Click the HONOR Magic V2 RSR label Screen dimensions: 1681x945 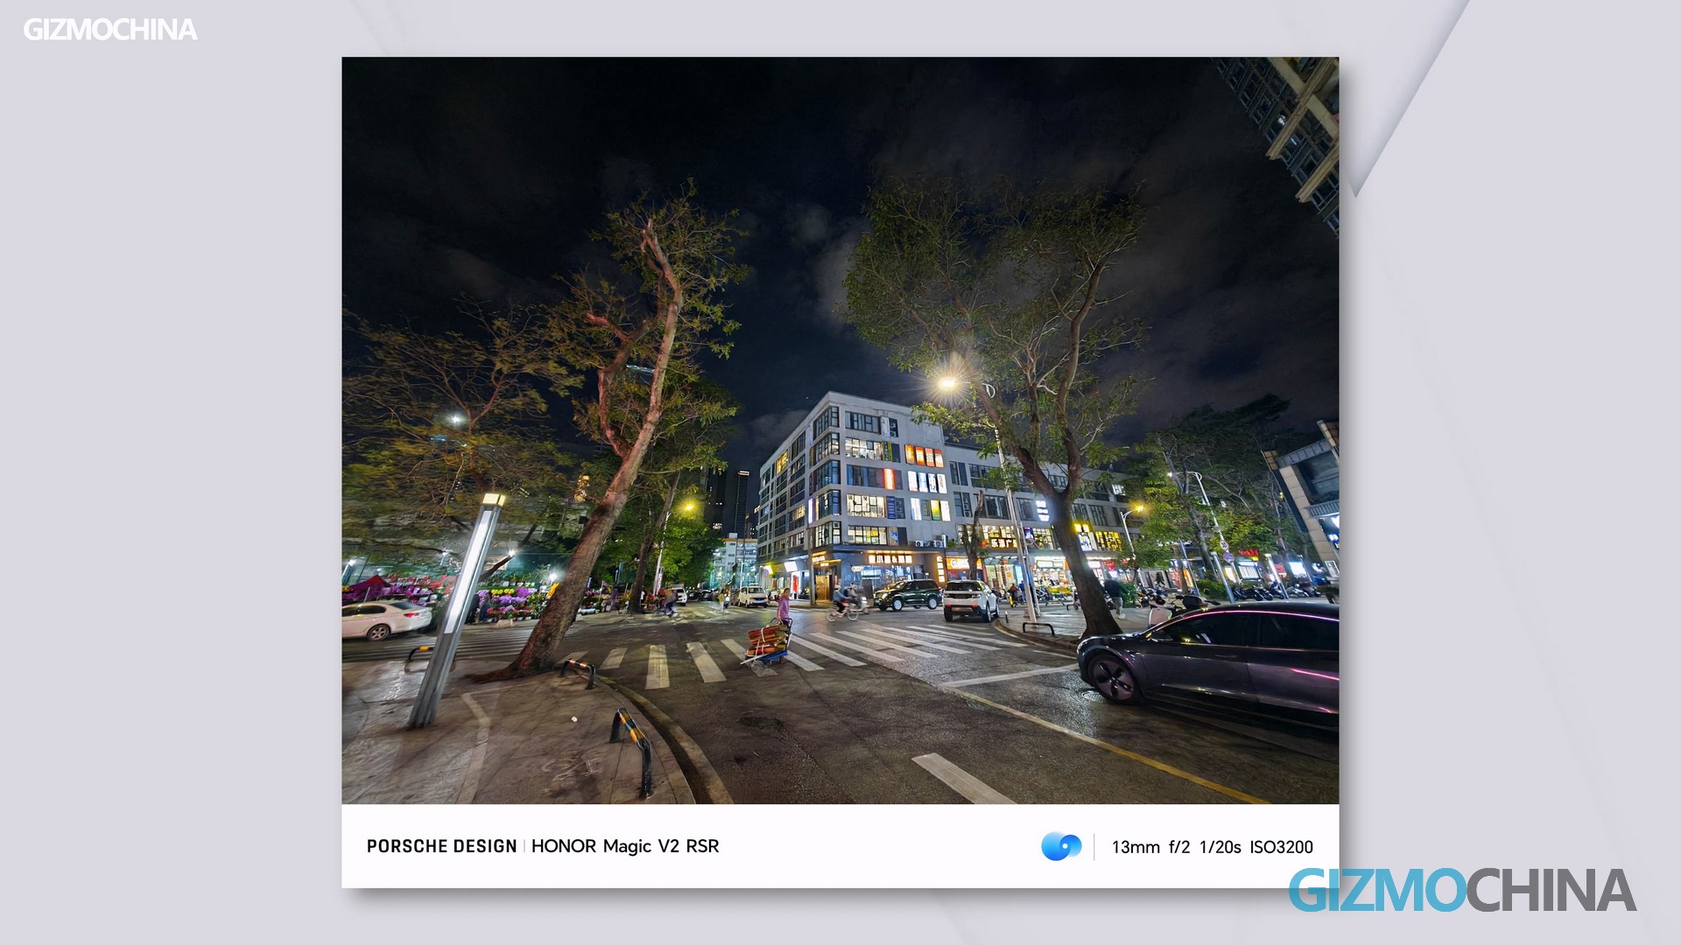click(624, 846)
